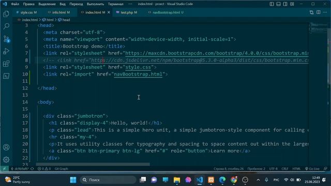Open the Вид menu
Image resolution: width=331 pixels, height=186 pixels.
pos(63,4)
